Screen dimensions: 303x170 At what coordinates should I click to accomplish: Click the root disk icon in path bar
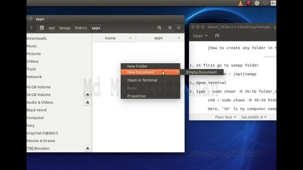[42, 28]
